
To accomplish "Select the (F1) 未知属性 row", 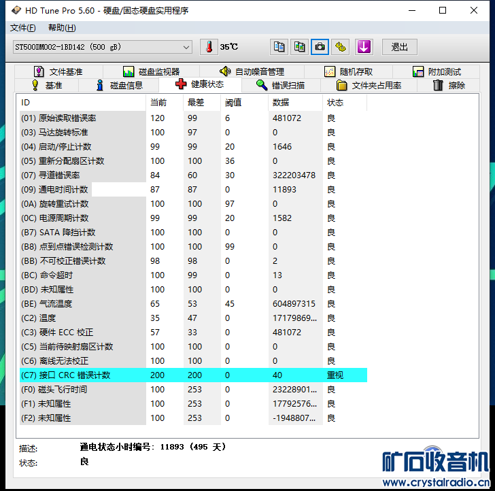I will click(193, 404).
